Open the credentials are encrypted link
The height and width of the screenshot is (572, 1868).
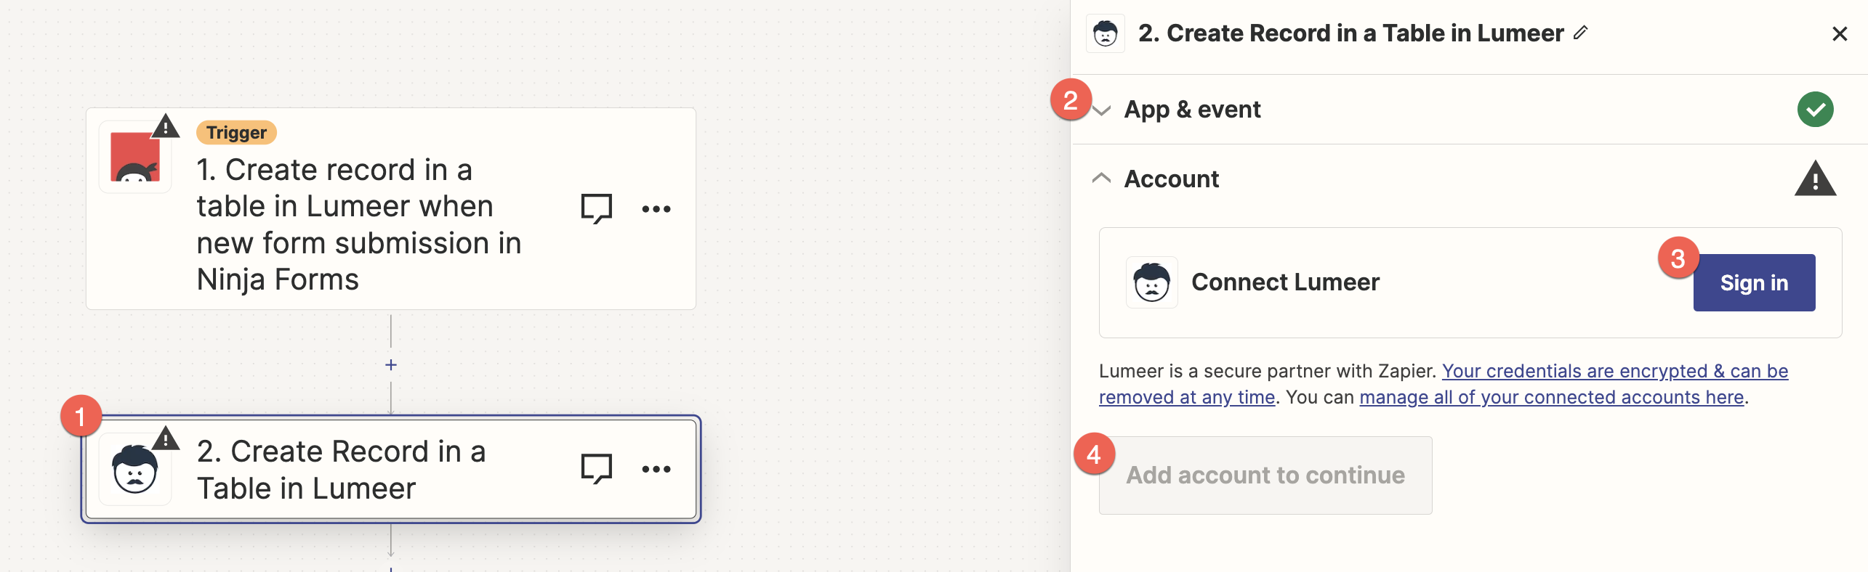(x=1614, y=372)
